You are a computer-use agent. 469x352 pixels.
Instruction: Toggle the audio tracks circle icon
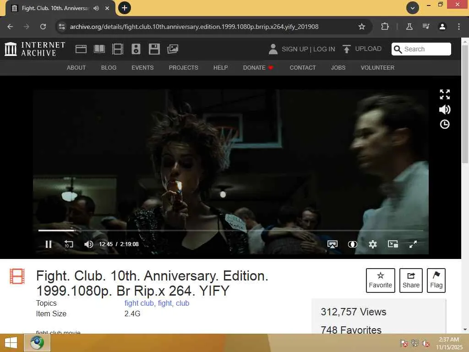tap(353, 244)
